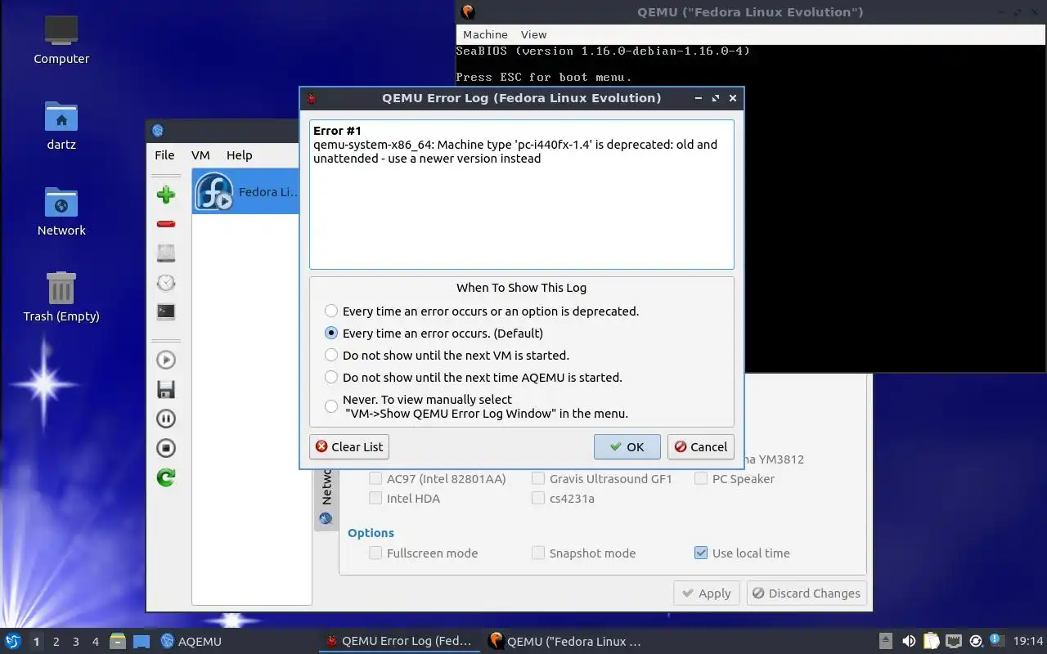
Task: Click the grey disk icon below the red minus
Action: [x=166, y=253]
